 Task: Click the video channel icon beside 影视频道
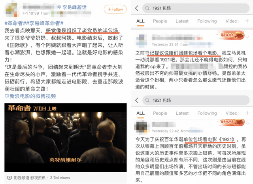pyautogui.click(x=9, y=178)
